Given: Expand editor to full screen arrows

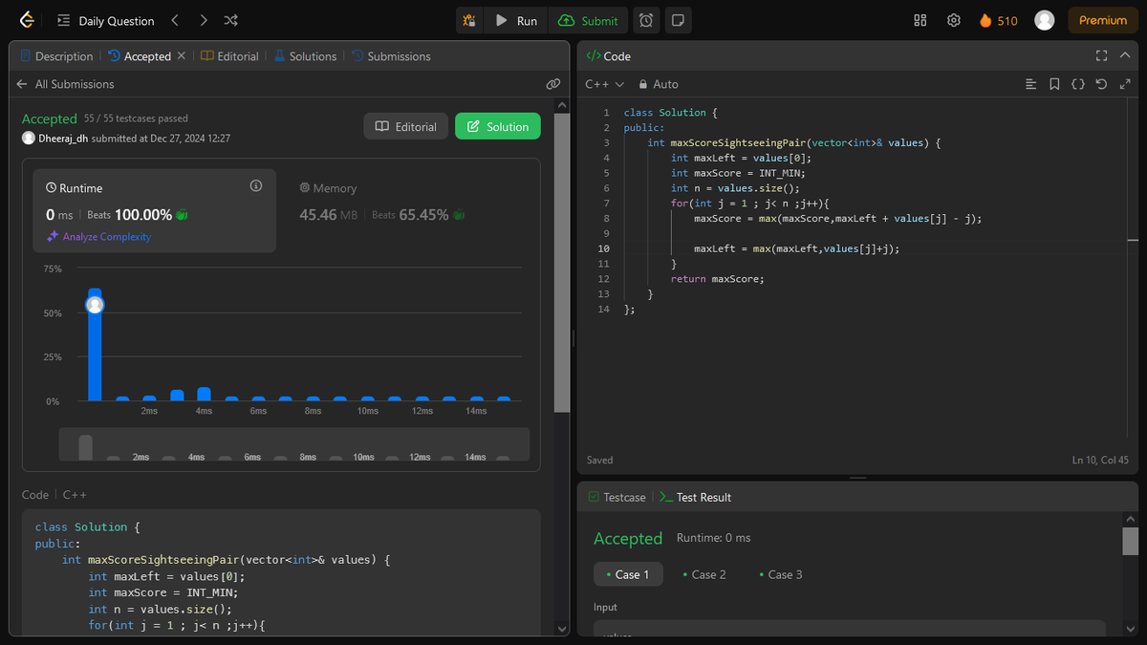Looking at the screenshot, I should click(x=1125, y=84).
